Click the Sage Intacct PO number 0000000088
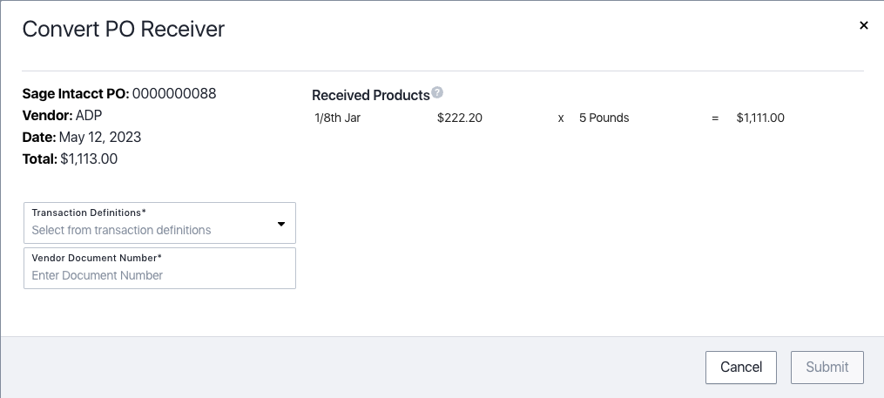 pos(174,94)
